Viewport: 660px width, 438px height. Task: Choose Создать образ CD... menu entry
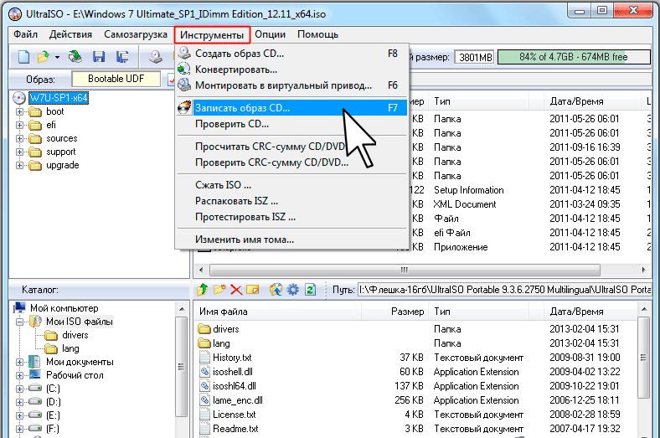pos(291,54)
